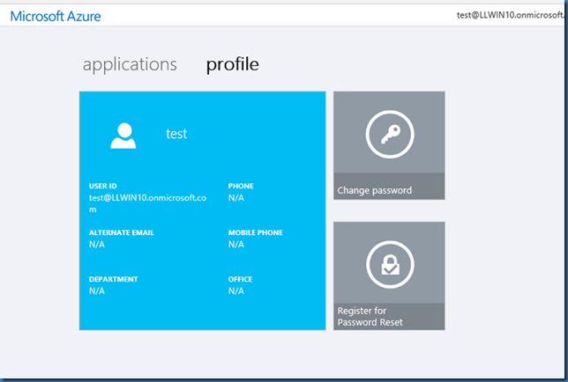Click the lock checkmark icon

390,265
